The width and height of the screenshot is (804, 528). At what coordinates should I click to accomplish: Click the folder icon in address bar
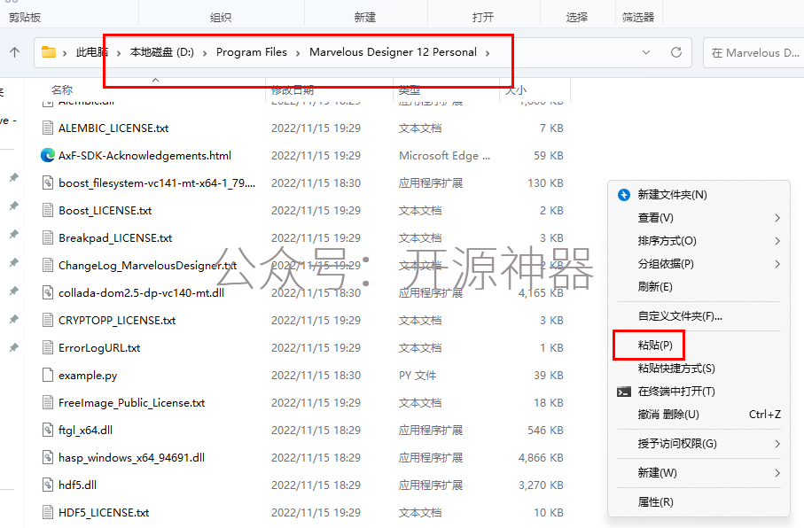click(x=49, y=51)
